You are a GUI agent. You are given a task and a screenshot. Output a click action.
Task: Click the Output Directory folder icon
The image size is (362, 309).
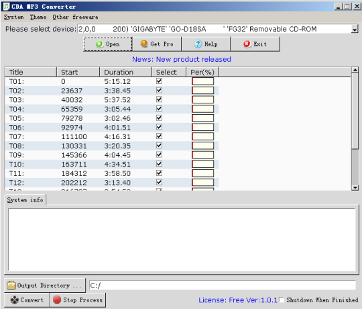coord(11,285)
